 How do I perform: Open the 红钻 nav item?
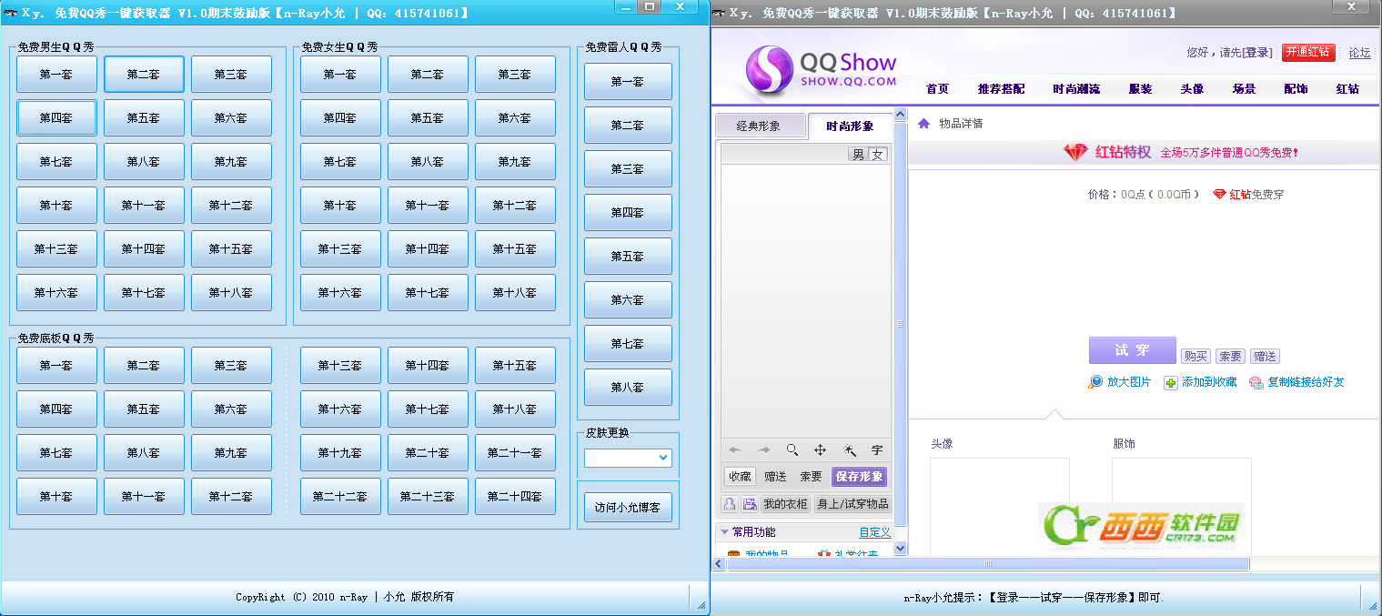(1347, 89)
